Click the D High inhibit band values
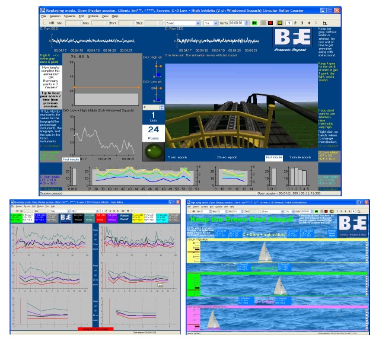Image resolution: width=379 pixels, height=341 pixels. [x=328, y=180]
